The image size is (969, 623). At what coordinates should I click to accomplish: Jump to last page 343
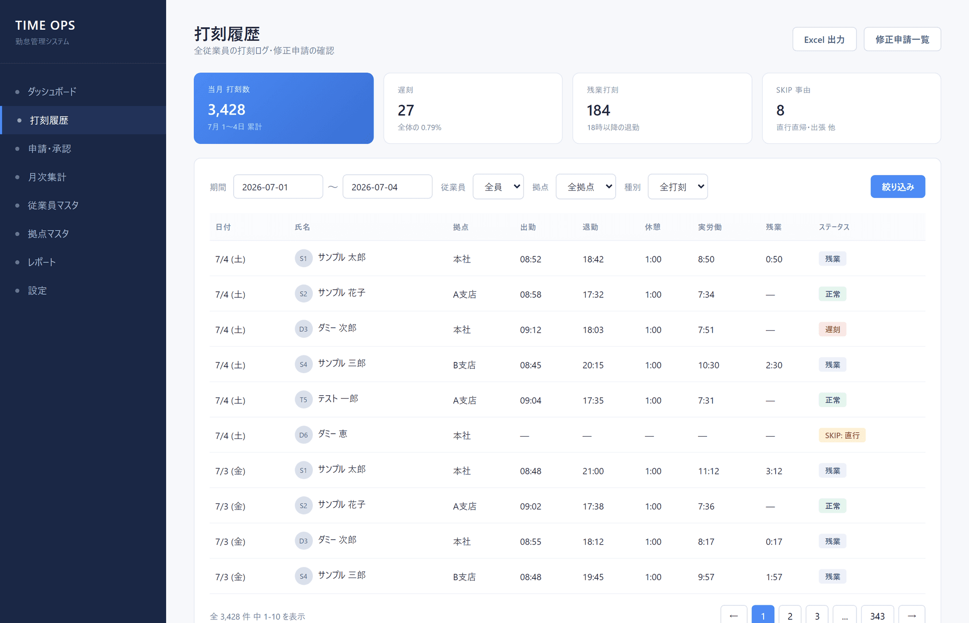[x=877, y=615]
